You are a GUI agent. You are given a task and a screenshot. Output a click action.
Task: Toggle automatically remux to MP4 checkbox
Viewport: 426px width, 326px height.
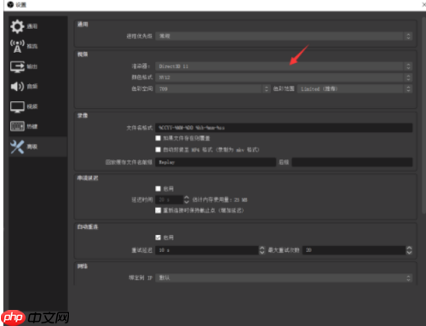158,150
